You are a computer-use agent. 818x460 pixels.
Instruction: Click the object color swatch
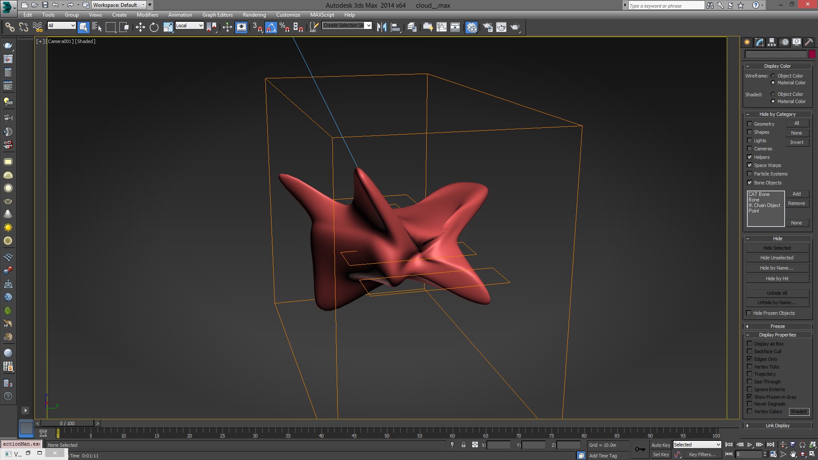coord(812,54)
